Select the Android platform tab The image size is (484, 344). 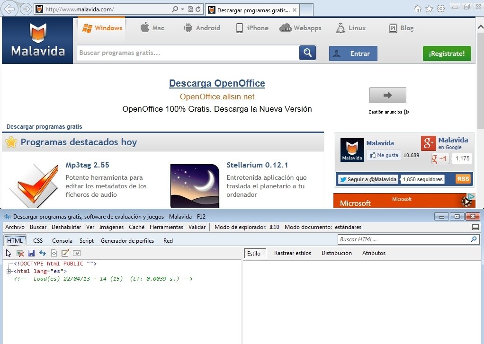pyautogui.click(x=202, y=28)
